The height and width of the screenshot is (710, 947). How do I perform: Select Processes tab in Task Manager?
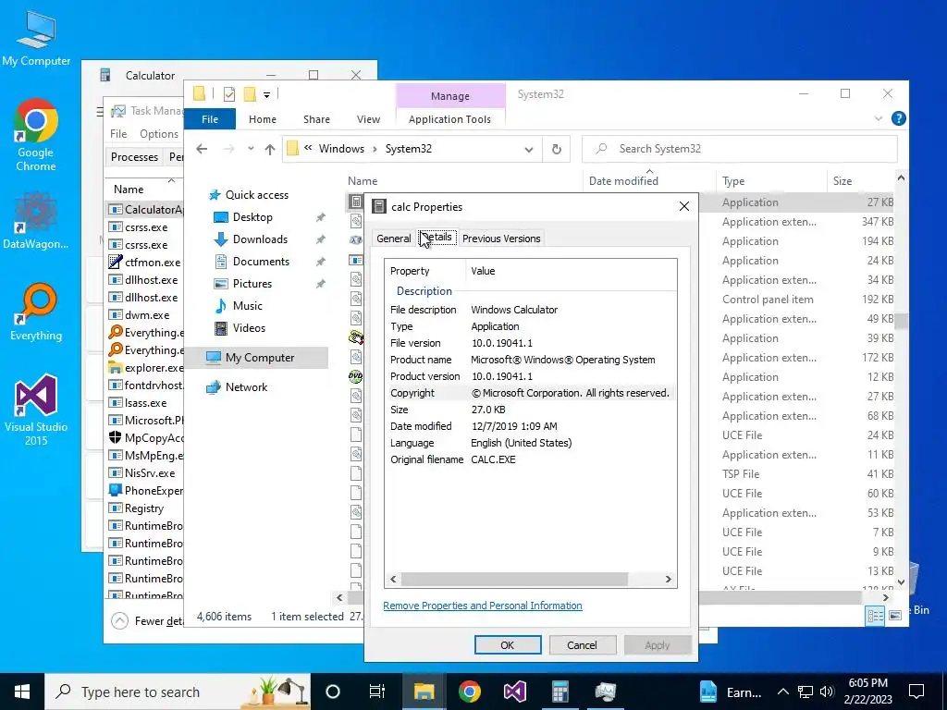(x=134, y=157)
